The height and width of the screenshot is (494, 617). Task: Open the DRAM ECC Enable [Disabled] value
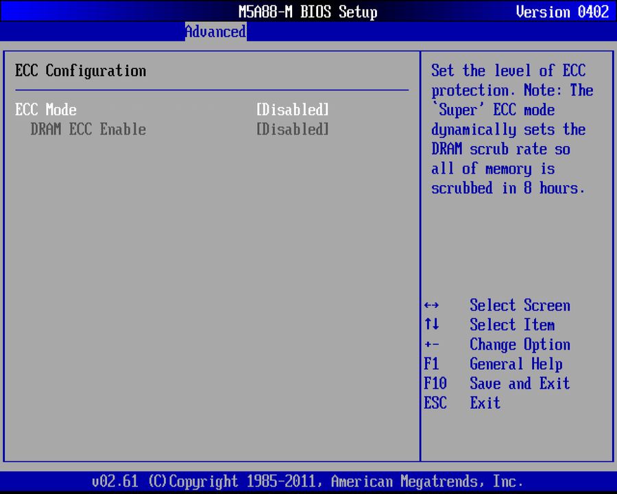coord(292,129)
